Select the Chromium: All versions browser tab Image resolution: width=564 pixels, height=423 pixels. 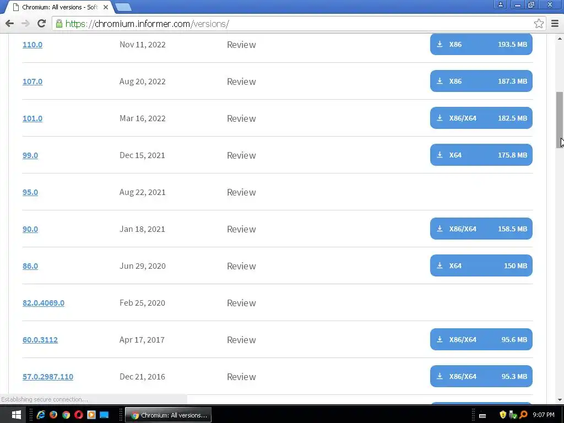click(59, 7)
